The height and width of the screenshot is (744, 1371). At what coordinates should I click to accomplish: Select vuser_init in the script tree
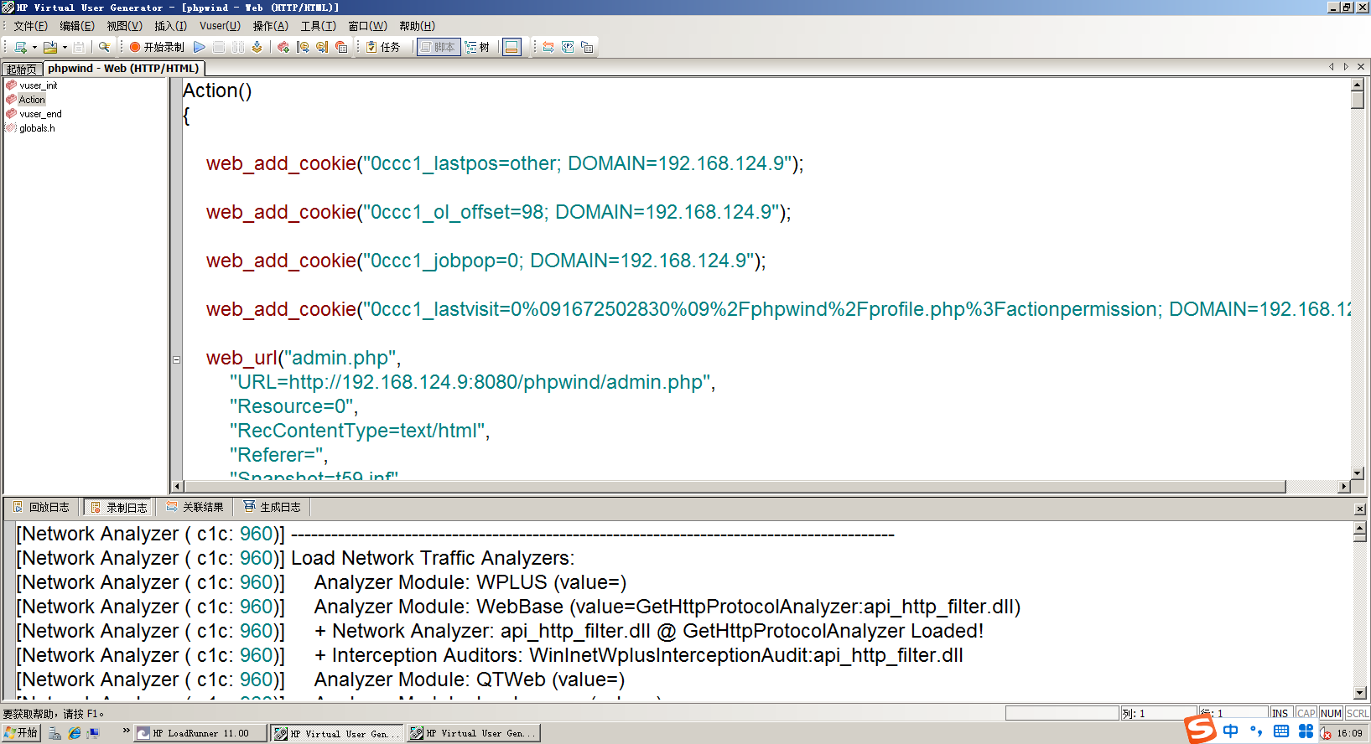pos(38,85)
